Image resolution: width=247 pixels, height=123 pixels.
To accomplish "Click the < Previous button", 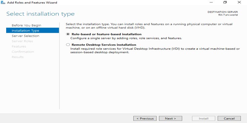I will [145, 118].
